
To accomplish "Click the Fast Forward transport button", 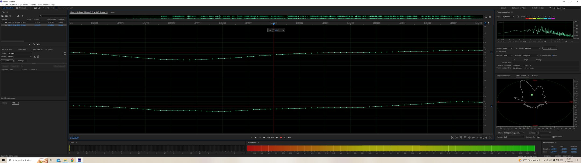I will coord(272,138).
